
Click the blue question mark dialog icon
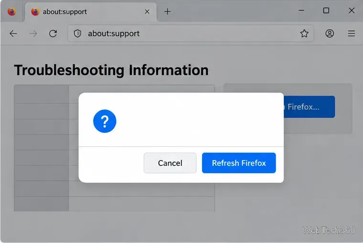point(105,121)
